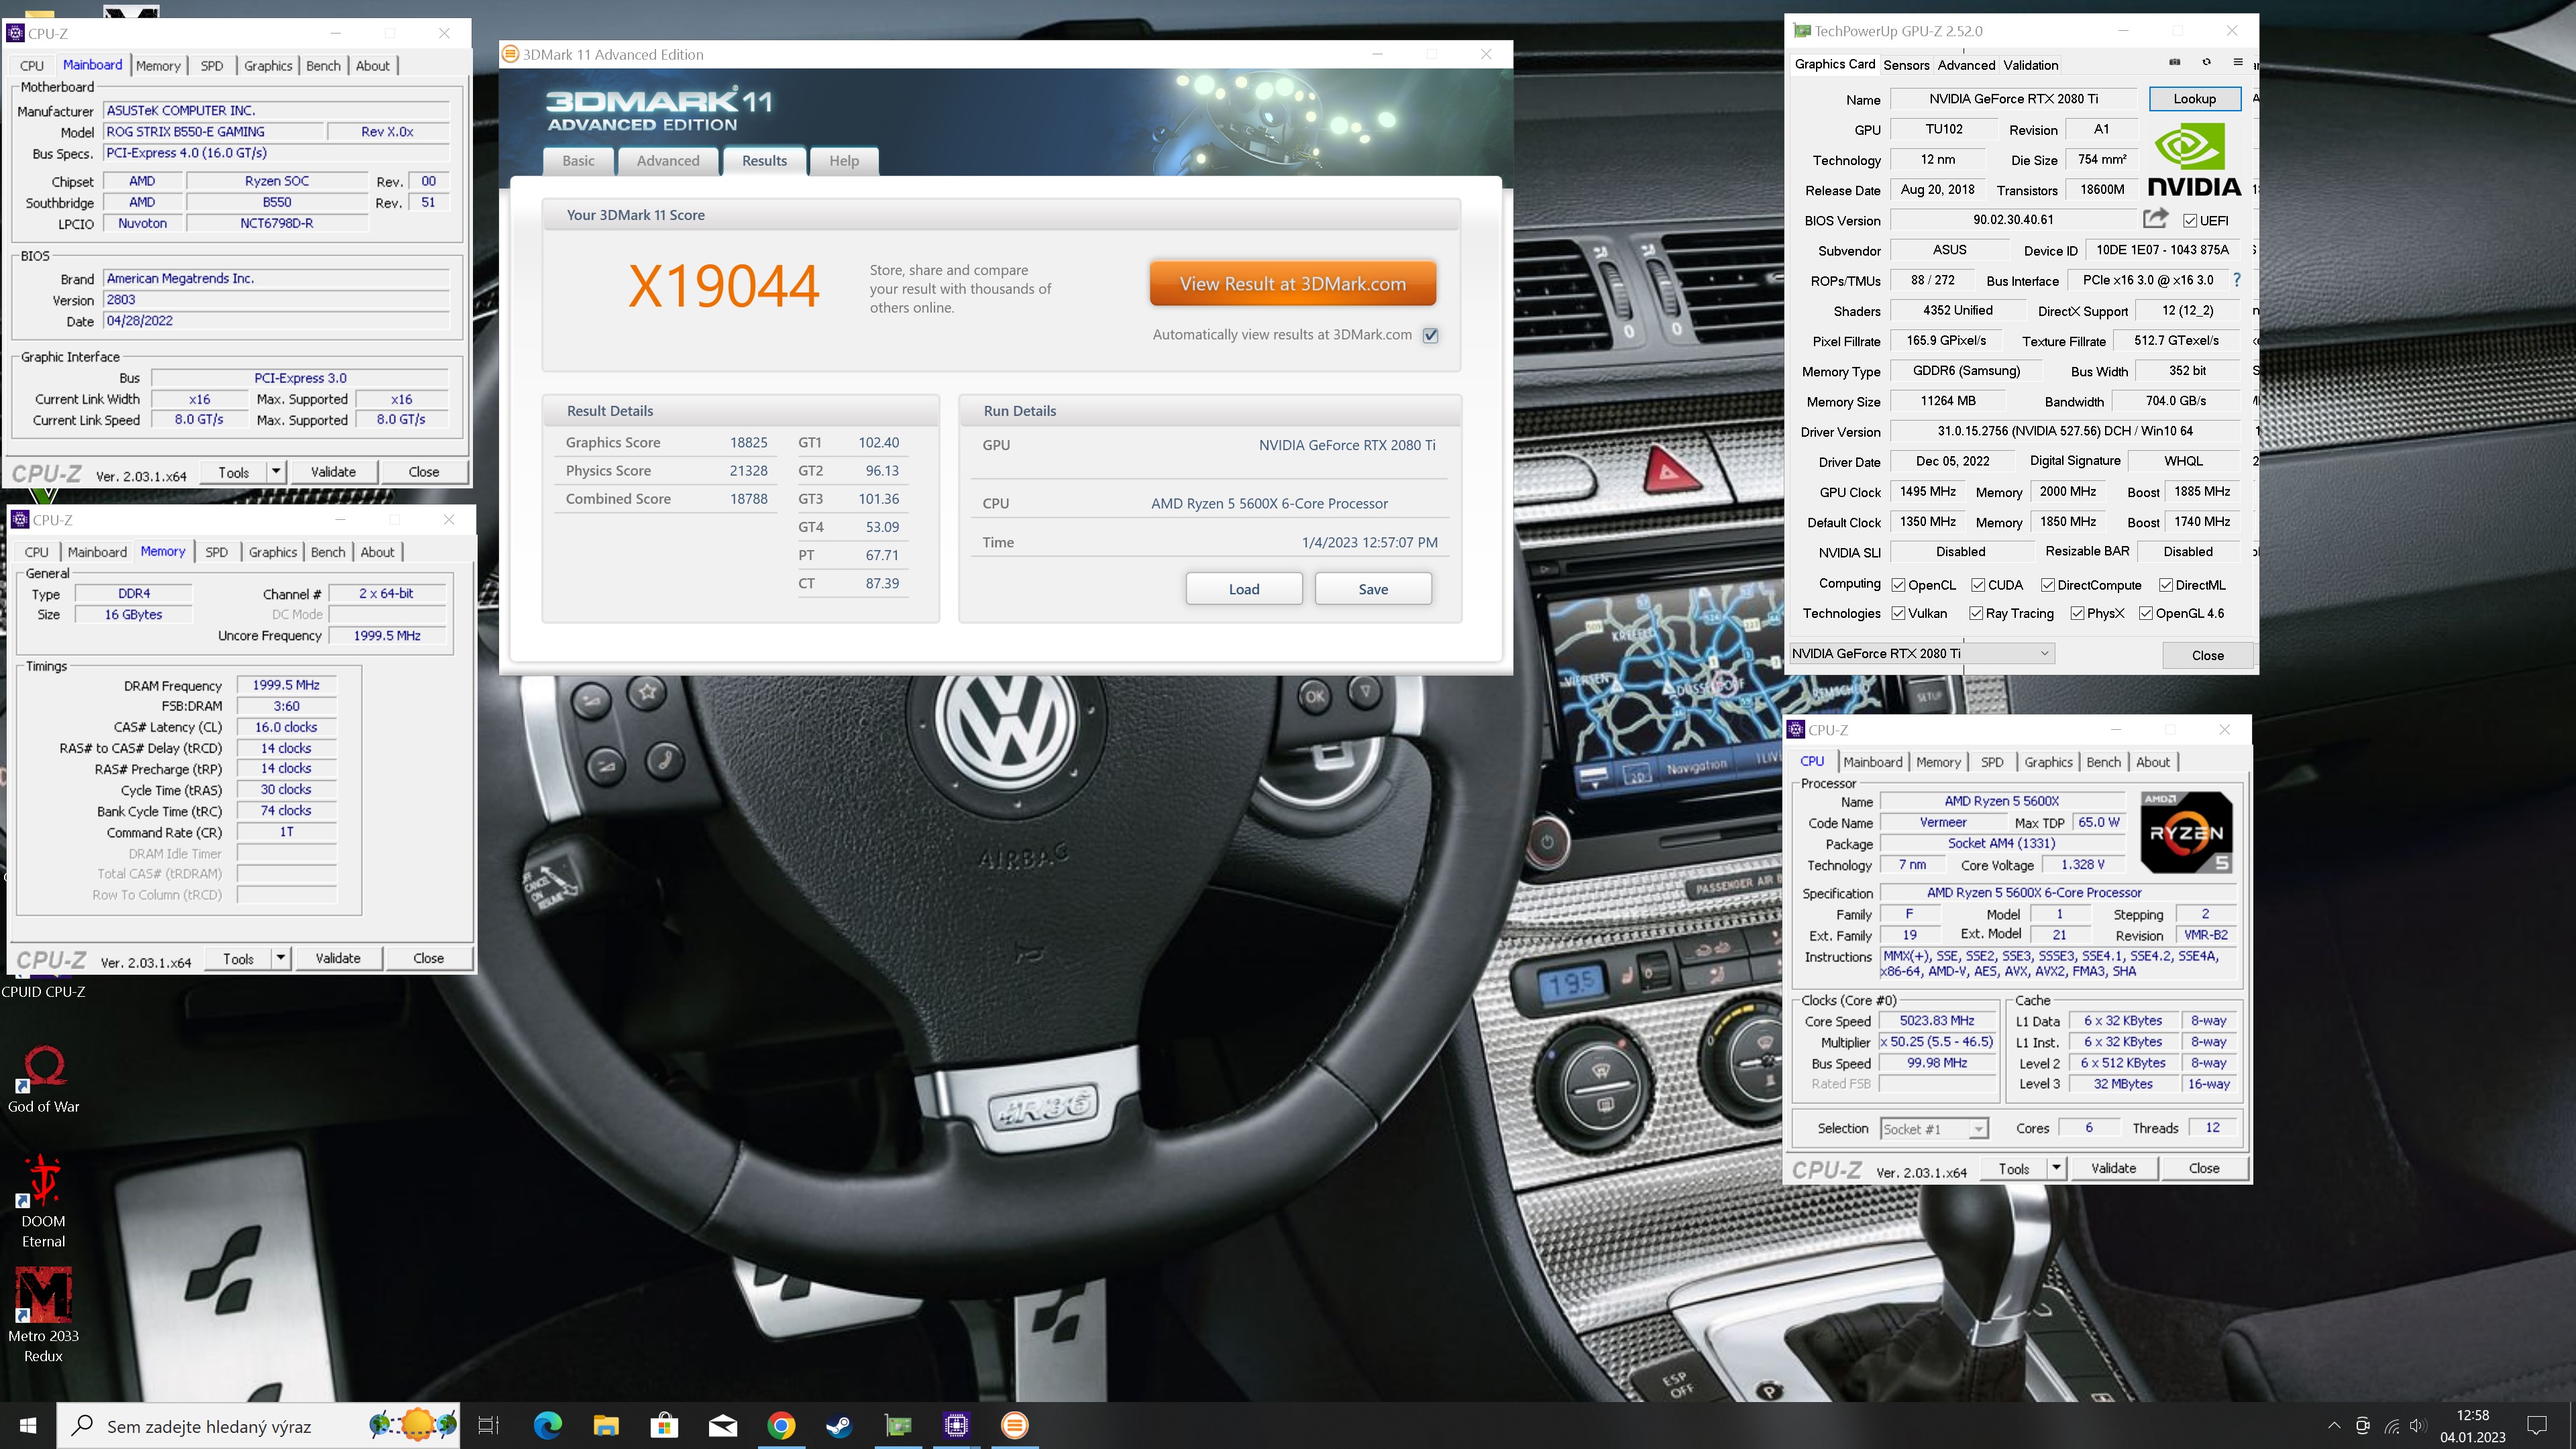Viewport: 2576px width, 1449px height.
Task: Open the Windows Start menu
Action: point(28,1425)
